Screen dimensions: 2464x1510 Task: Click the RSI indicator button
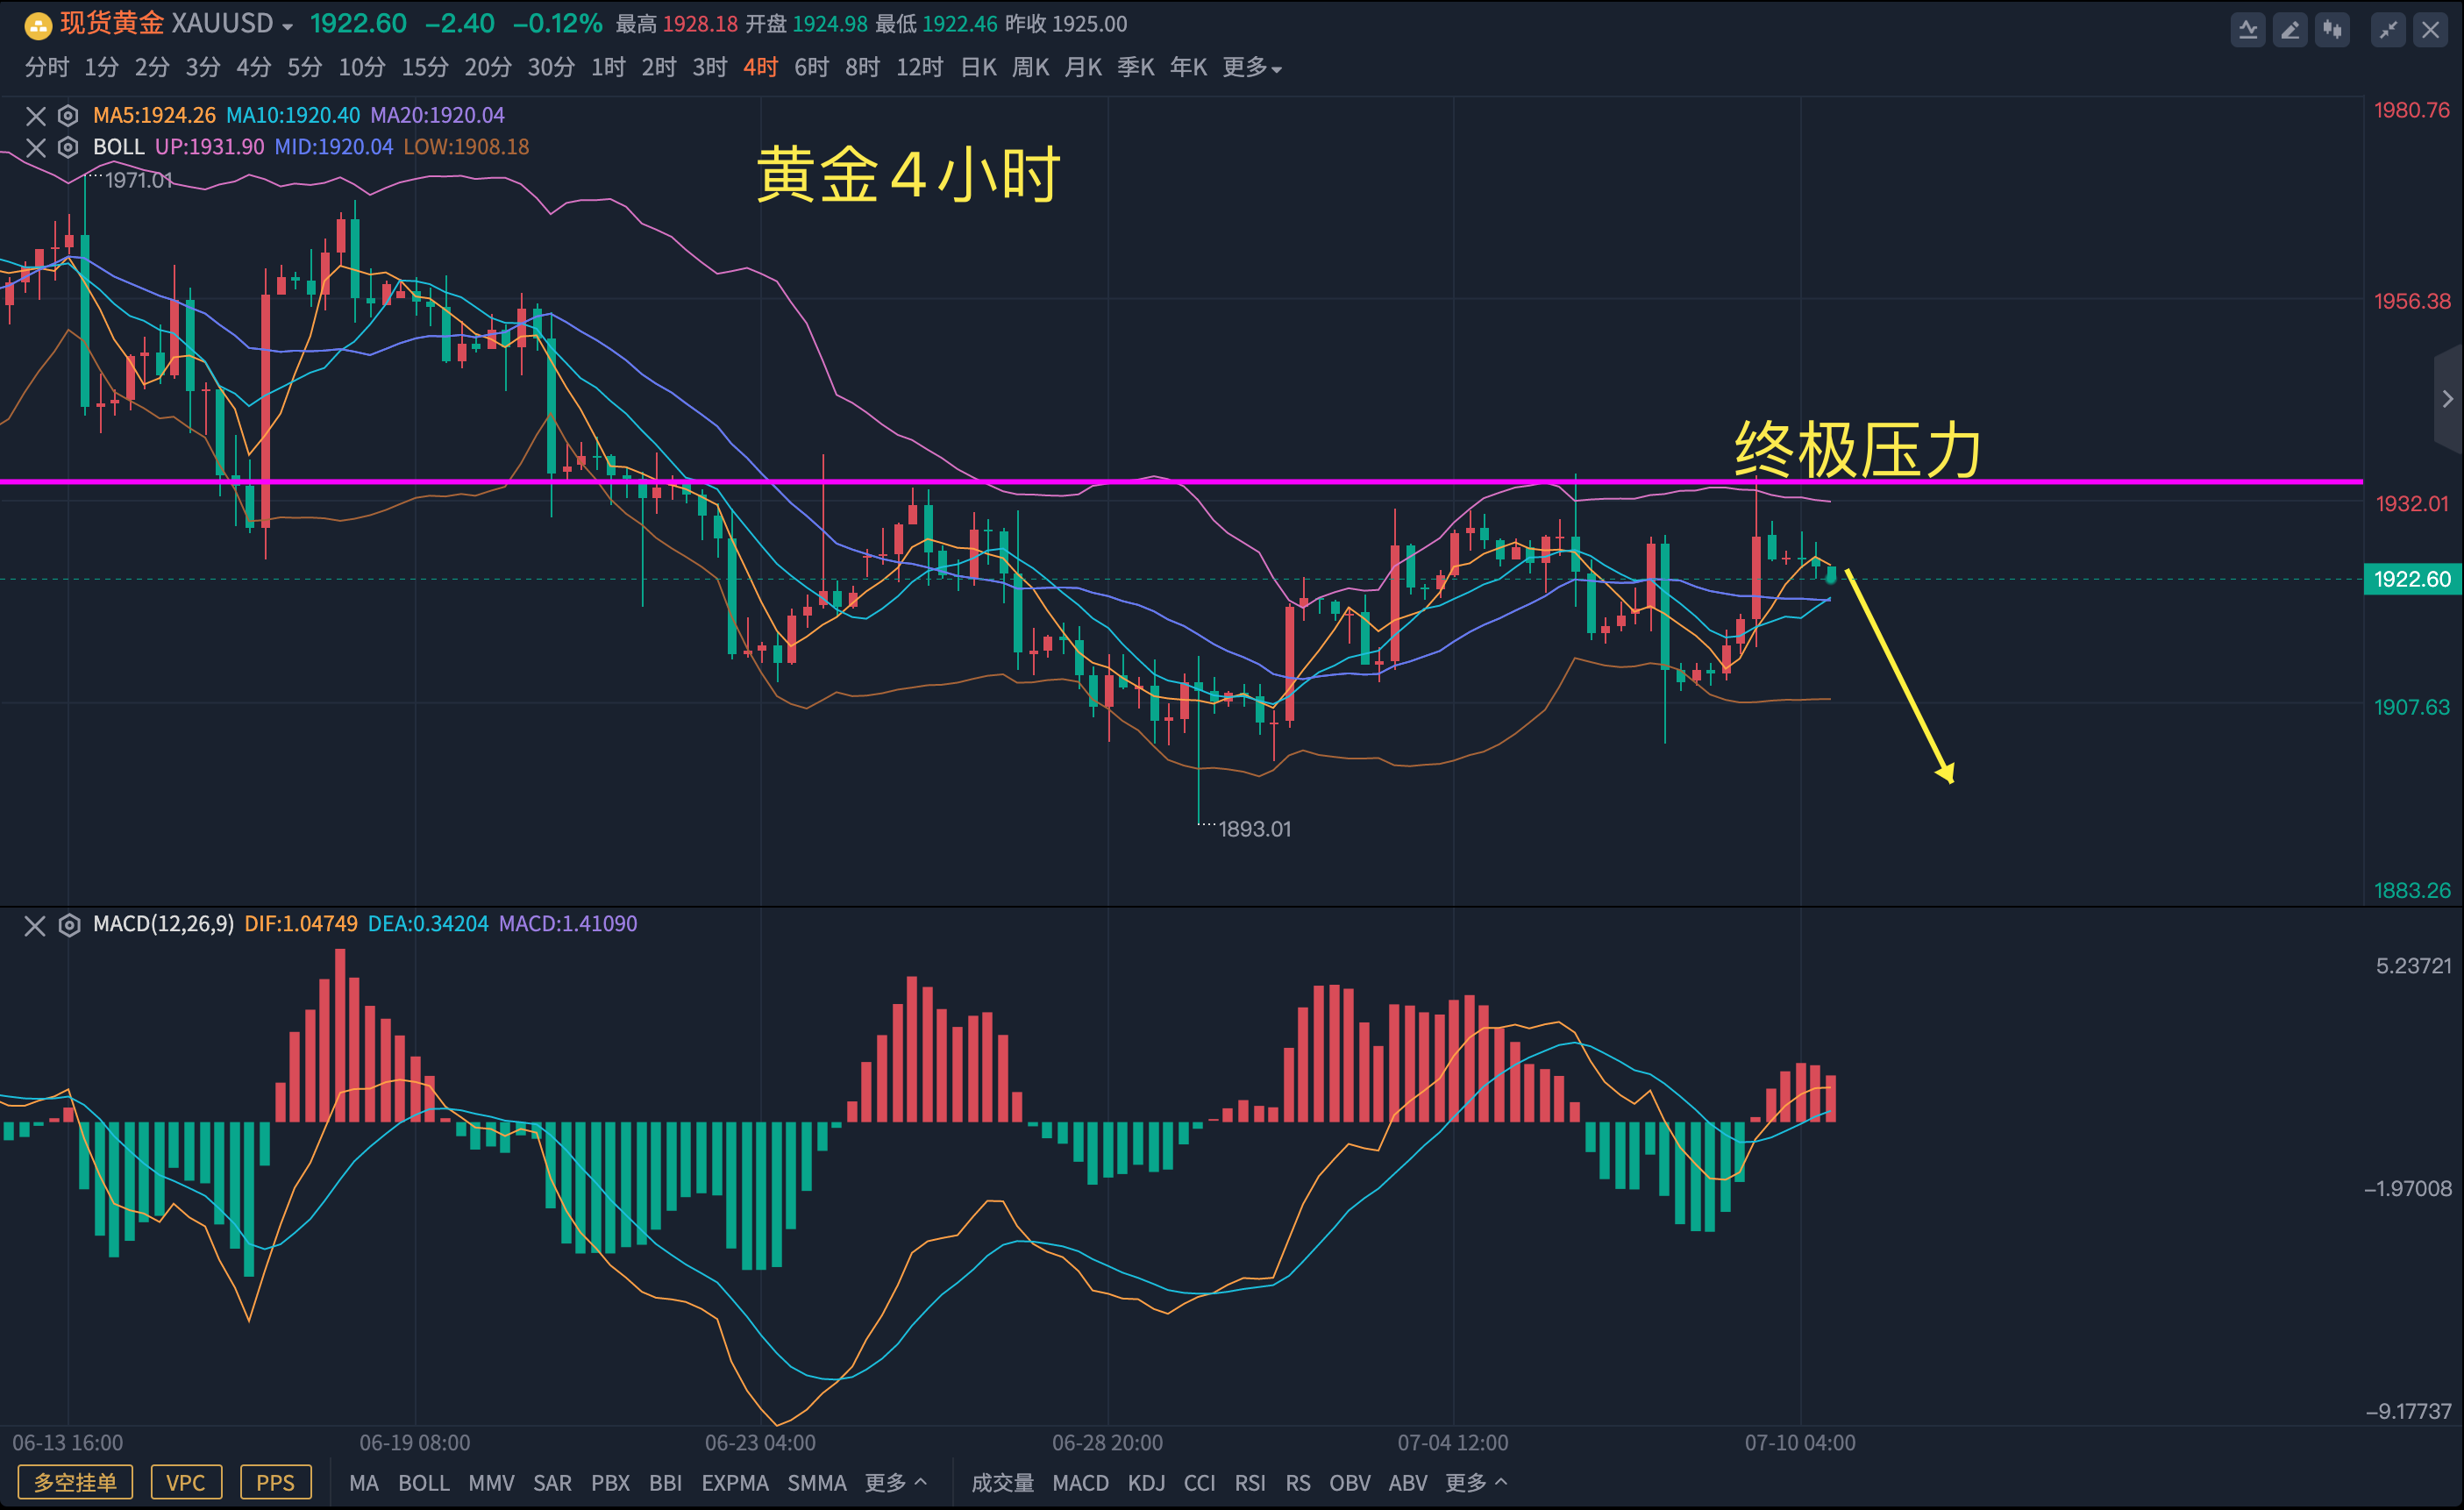coord(1249,1482)
